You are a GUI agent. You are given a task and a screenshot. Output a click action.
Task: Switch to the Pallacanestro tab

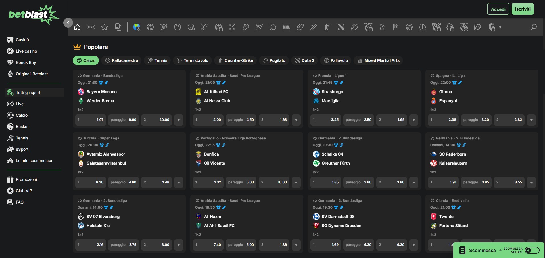[x=122, y=60]
